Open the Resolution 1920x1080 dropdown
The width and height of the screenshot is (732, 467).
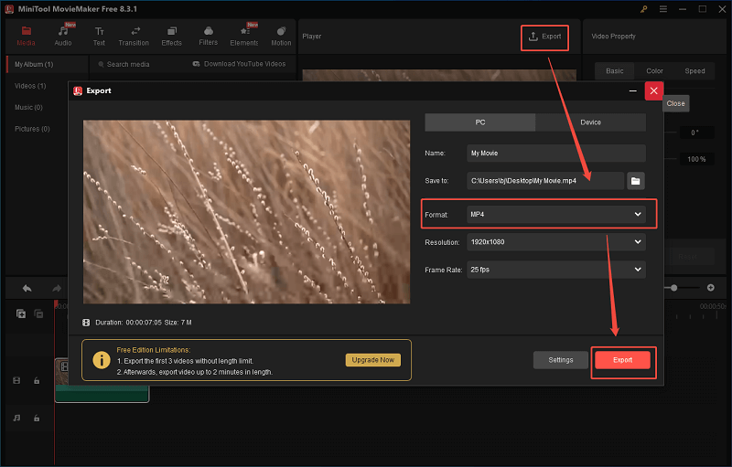[x=555, y=242]
